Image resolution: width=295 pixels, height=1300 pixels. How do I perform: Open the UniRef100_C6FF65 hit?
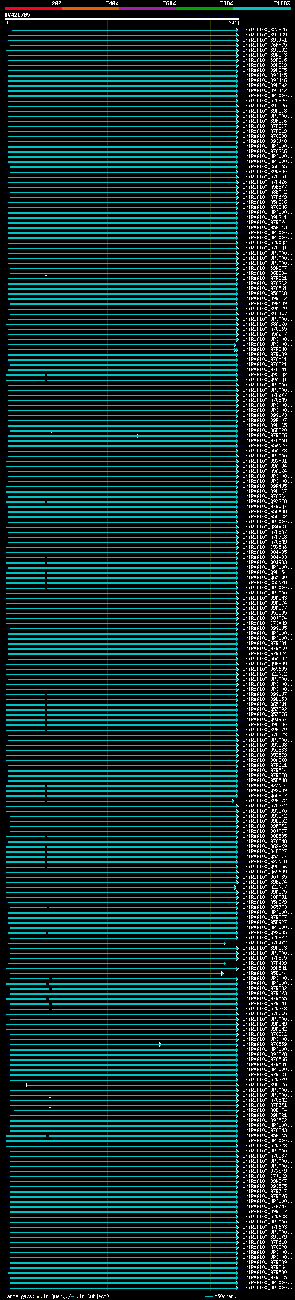click(x=265, y=166)
